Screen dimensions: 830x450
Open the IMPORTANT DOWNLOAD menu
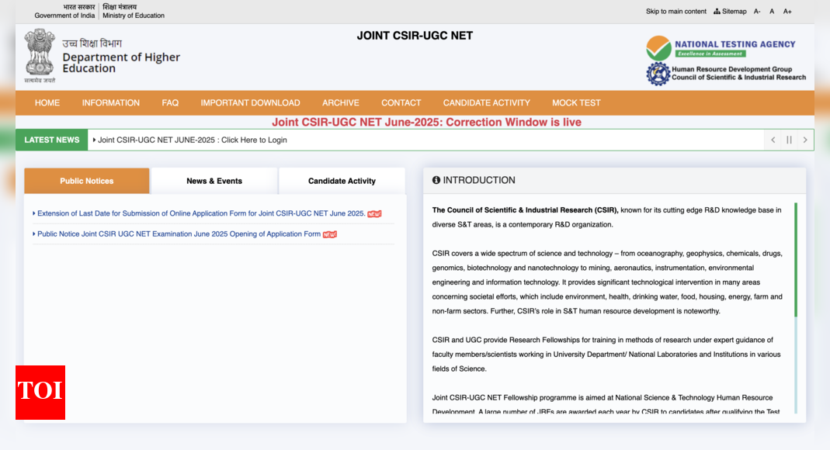click(x=250, y=102)
